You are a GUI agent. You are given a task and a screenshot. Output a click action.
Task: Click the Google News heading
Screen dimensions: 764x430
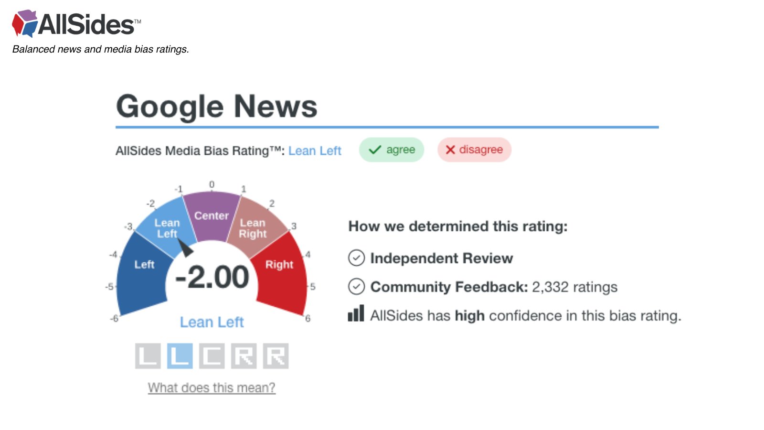217,107
